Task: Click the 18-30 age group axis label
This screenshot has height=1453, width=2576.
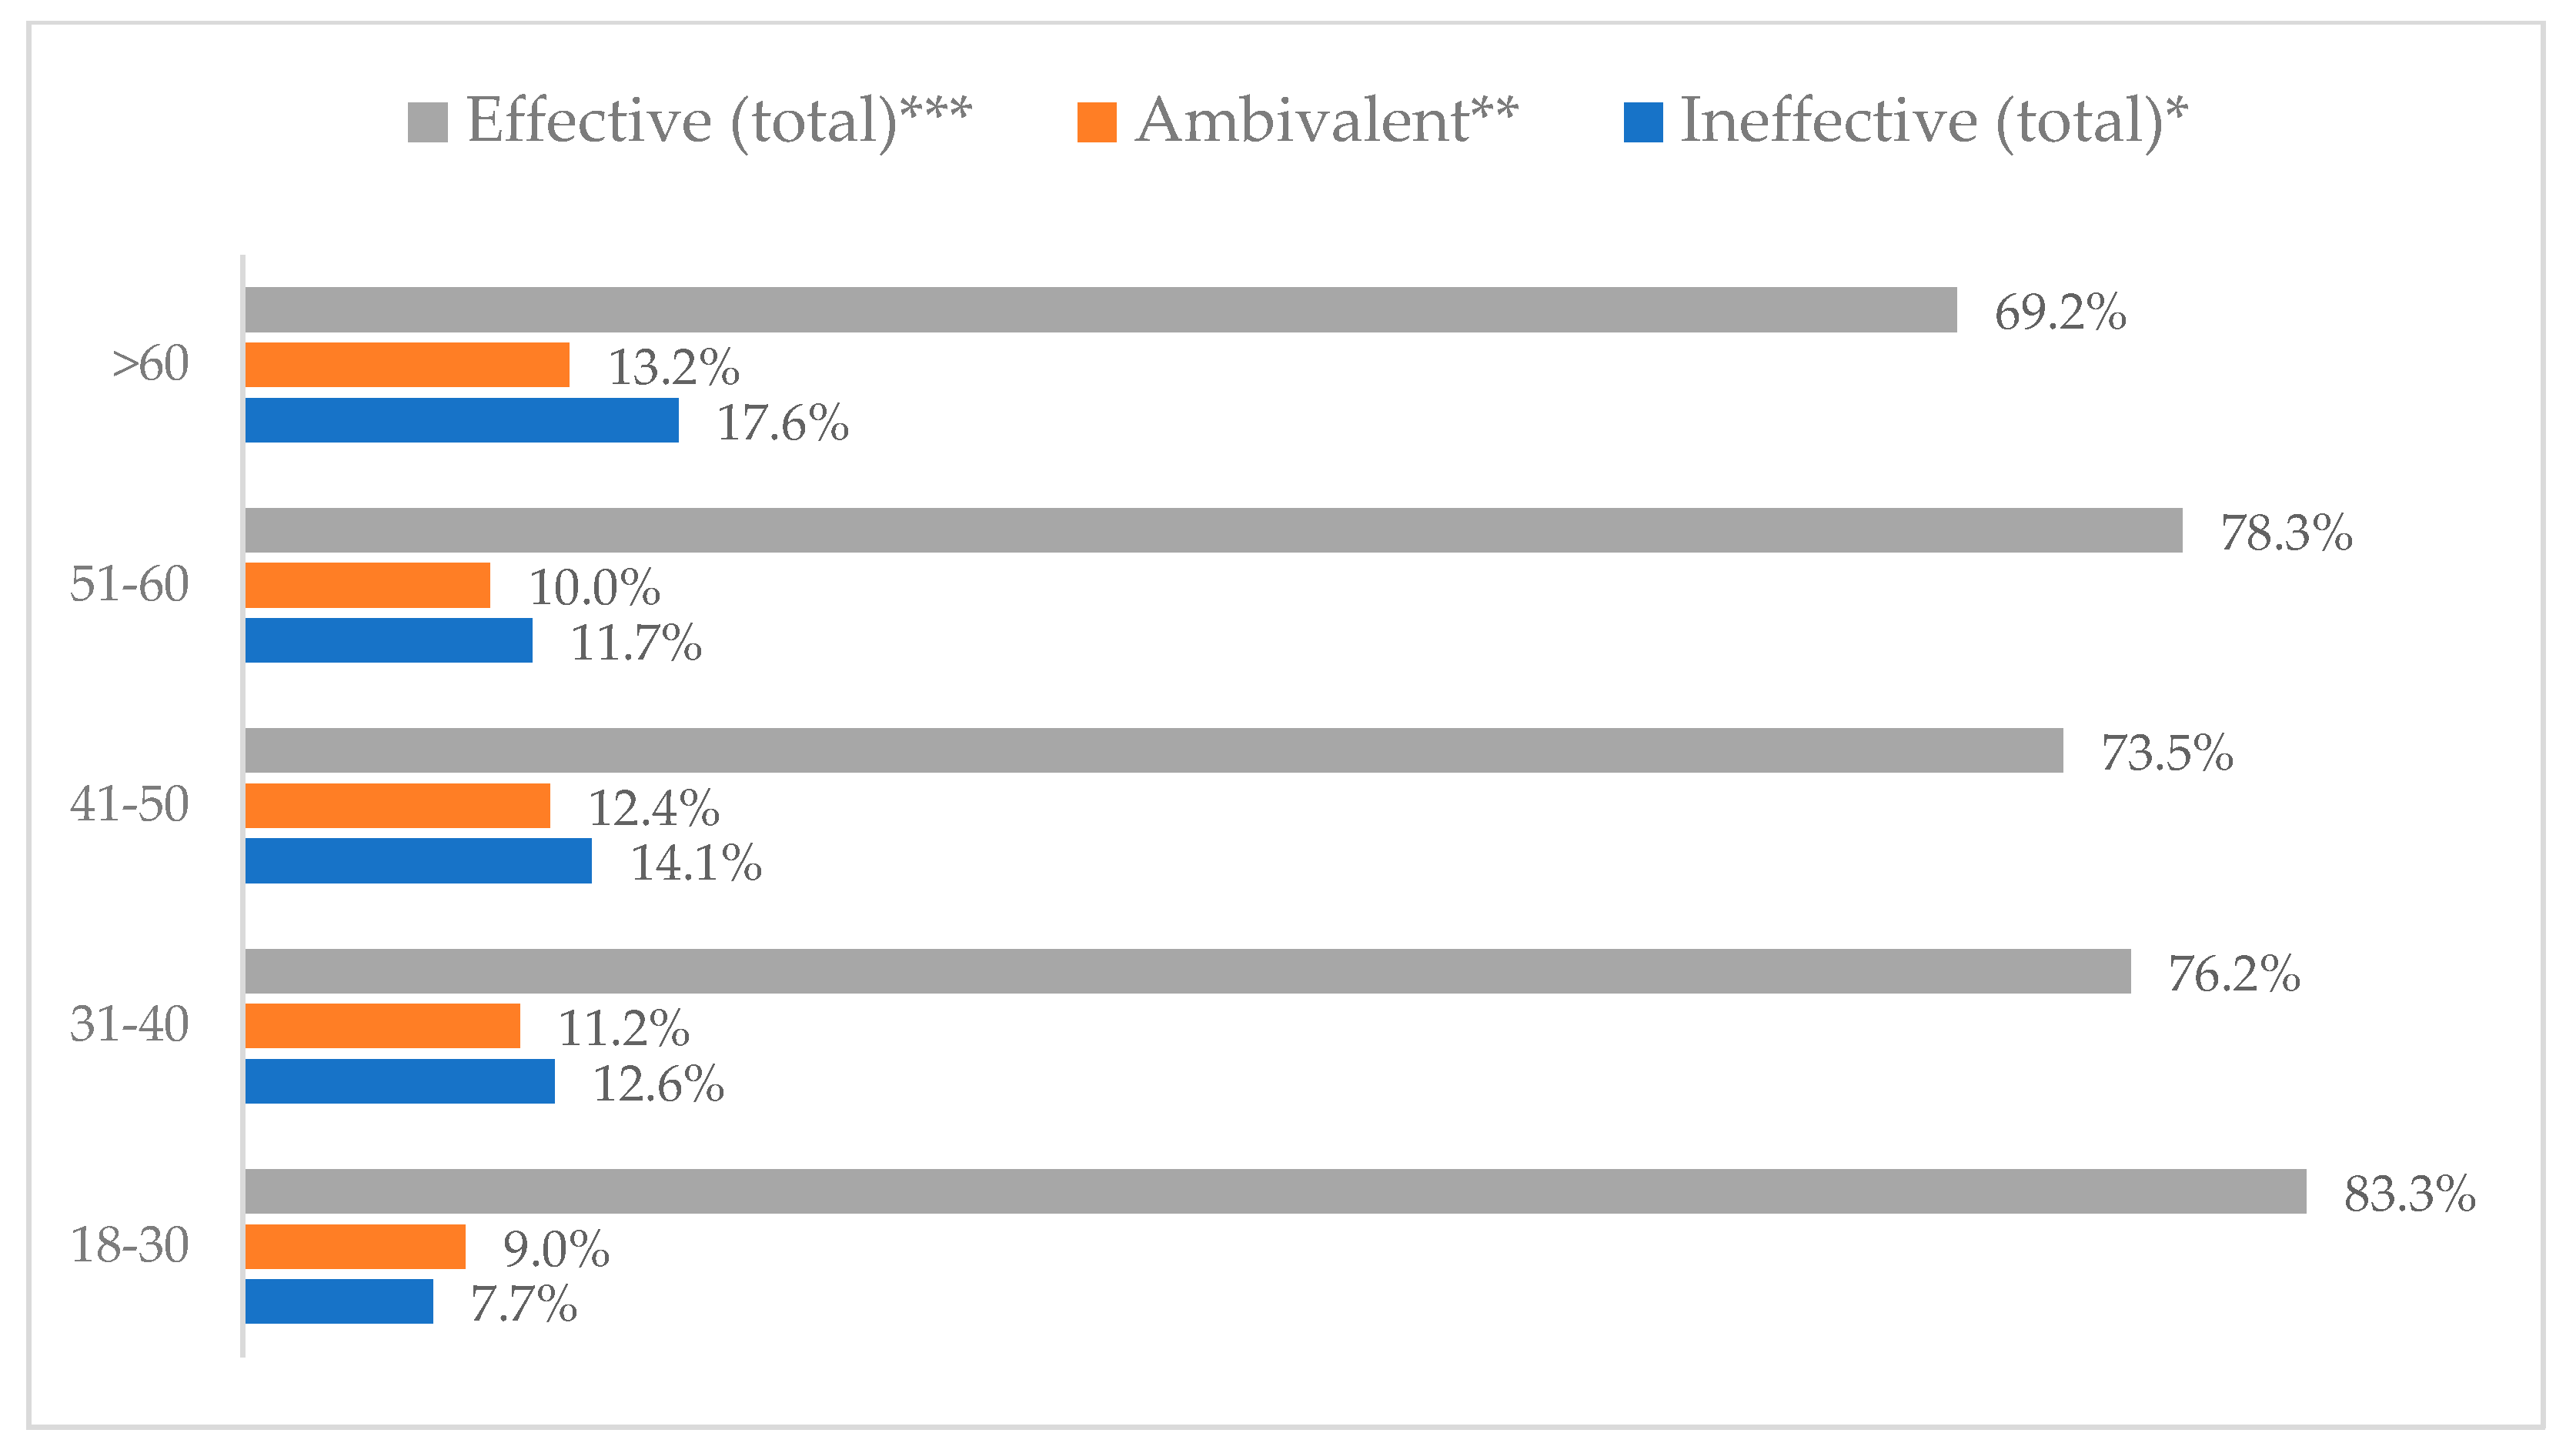Action: click(129, 1246)
